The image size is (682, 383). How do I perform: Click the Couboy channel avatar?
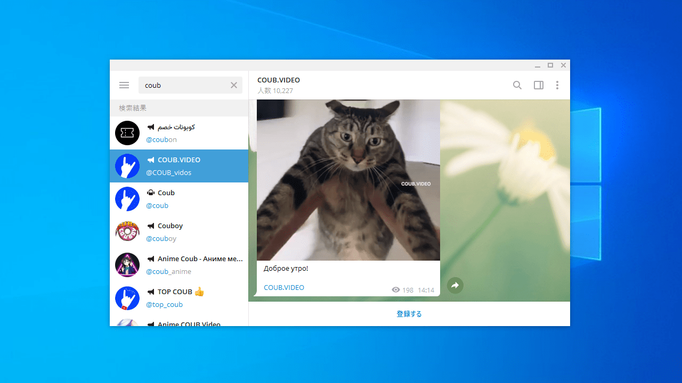127,232
